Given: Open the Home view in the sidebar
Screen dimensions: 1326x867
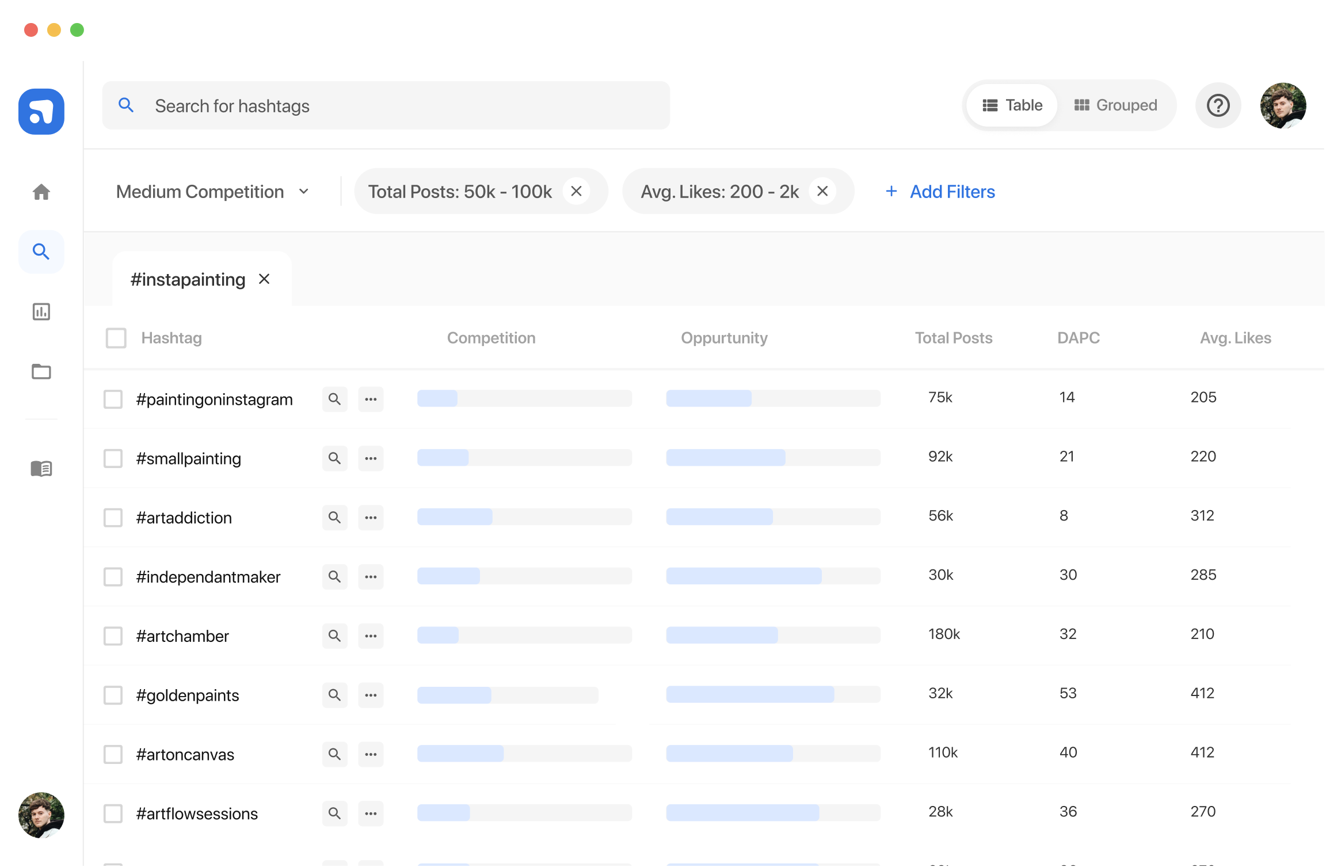Looking at the screenshot, I should 41,192.
